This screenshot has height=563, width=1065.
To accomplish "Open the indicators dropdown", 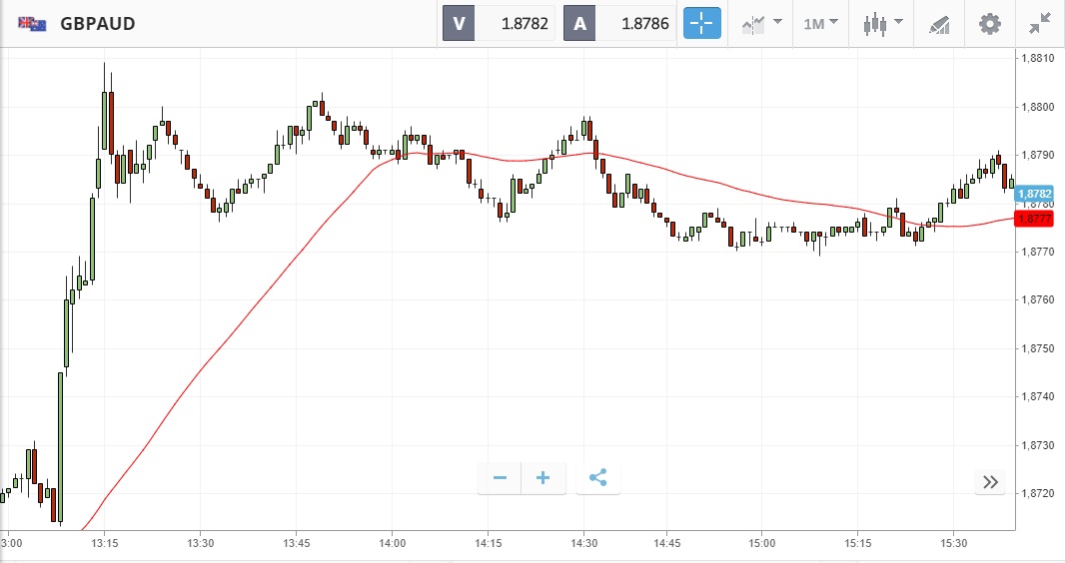I will tap(761, 23).
